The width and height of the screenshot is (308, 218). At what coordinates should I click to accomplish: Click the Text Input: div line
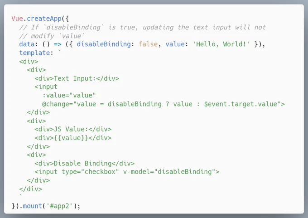pyautogui.click(x=77, y=78)
